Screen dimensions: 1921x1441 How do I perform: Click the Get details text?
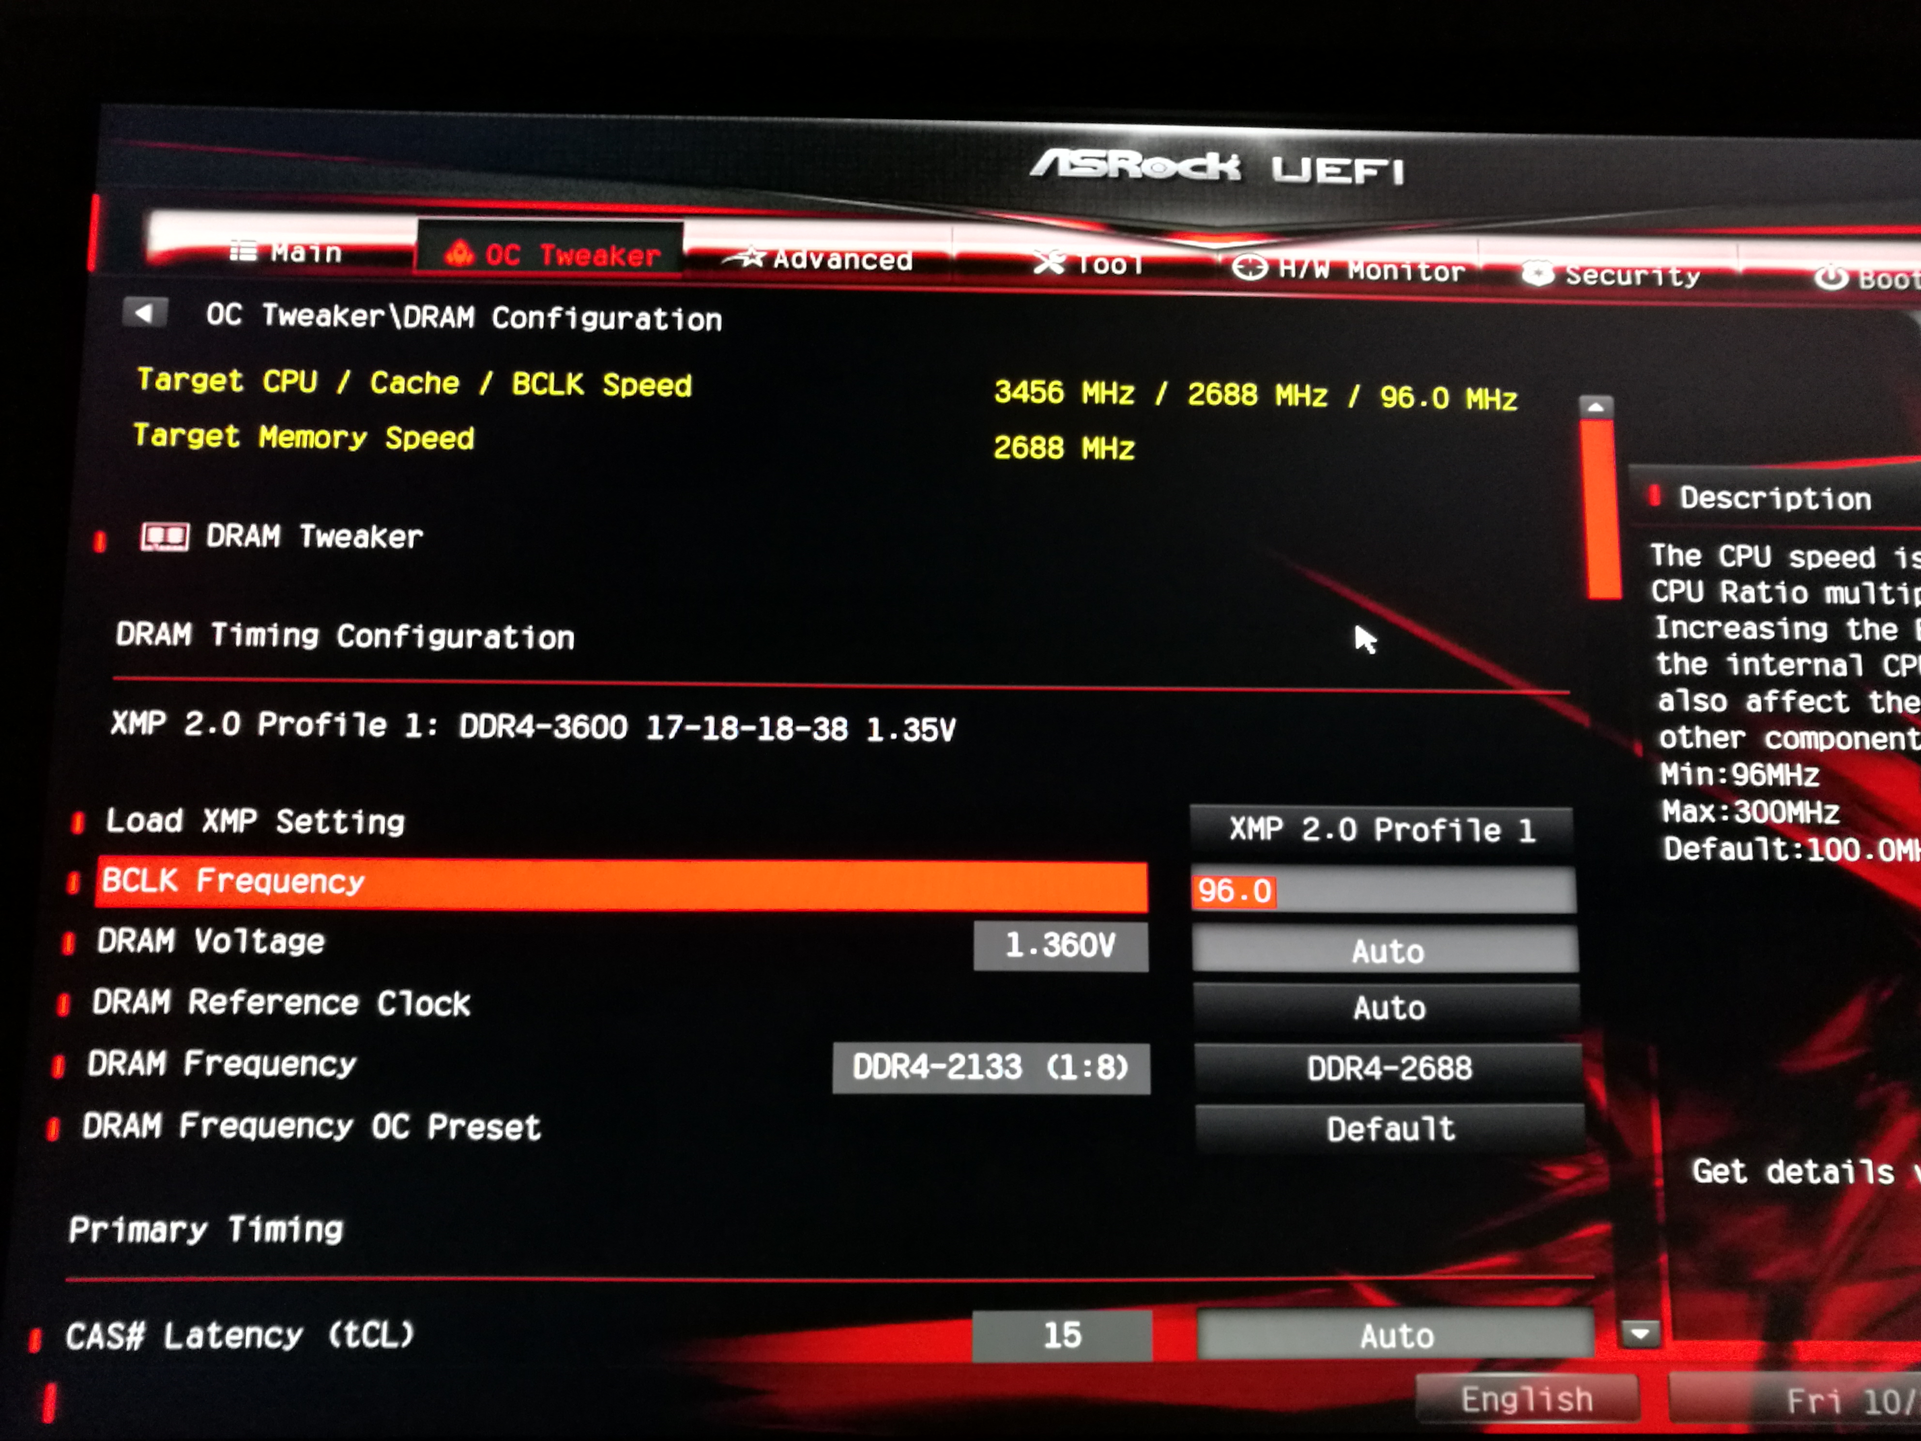point(1793,1172)
